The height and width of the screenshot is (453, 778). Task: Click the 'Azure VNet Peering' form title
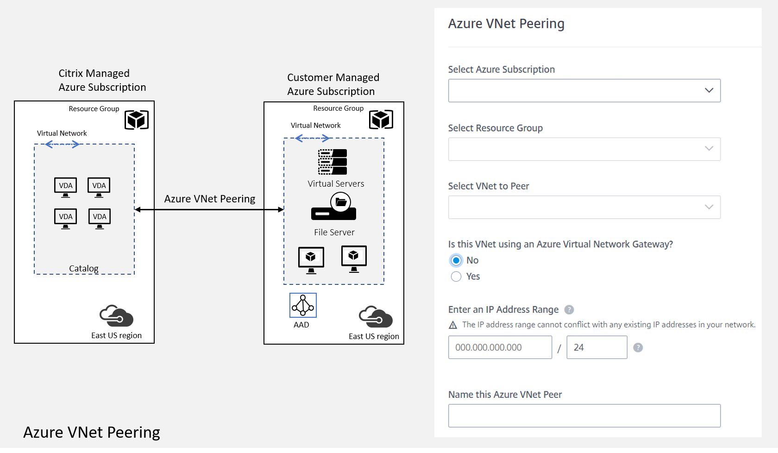pyautogui.click(x=506, y=24)
